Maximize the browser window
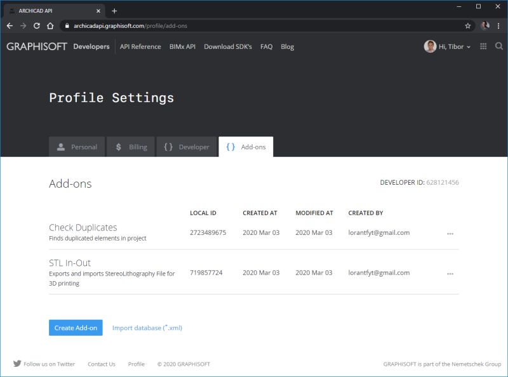Viewport: 508px width, 377px height. pos(478,6)
